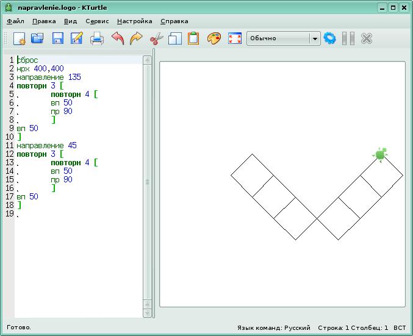This screenshot has width=413, height=336.
Task: Copy selection with the copy icon
Action: (x=175, y=38)
